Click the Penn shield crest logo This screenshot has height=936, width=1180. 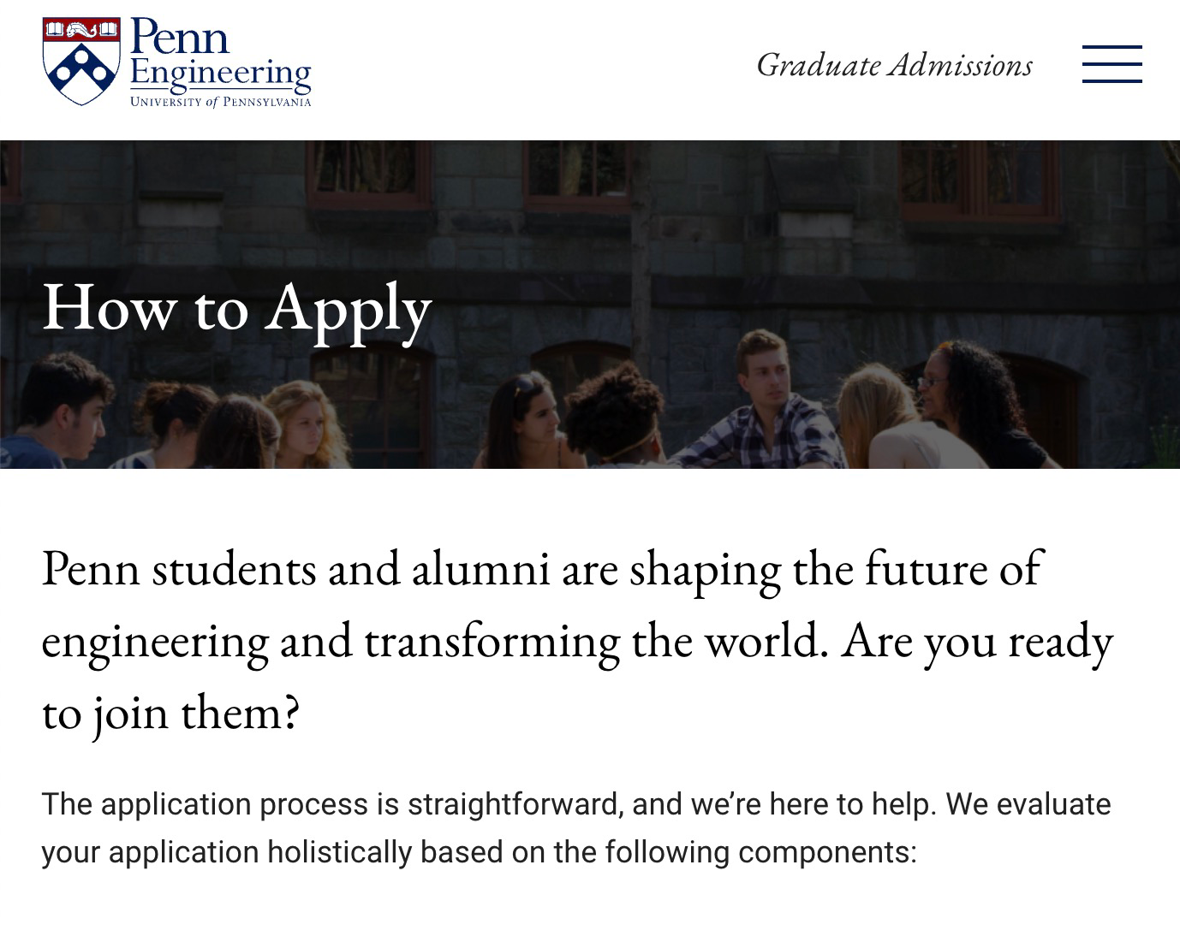pos(81,62)
